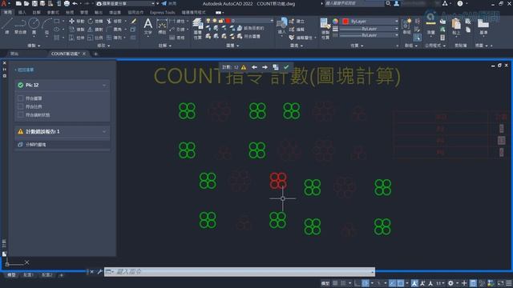Open the Customization menu in status bar
This screenshot has width=513, height=288.
point(508,283)
